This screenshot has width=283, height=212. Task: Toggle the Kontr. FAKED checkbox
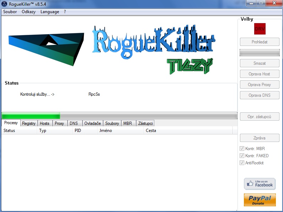coord(242,156)
